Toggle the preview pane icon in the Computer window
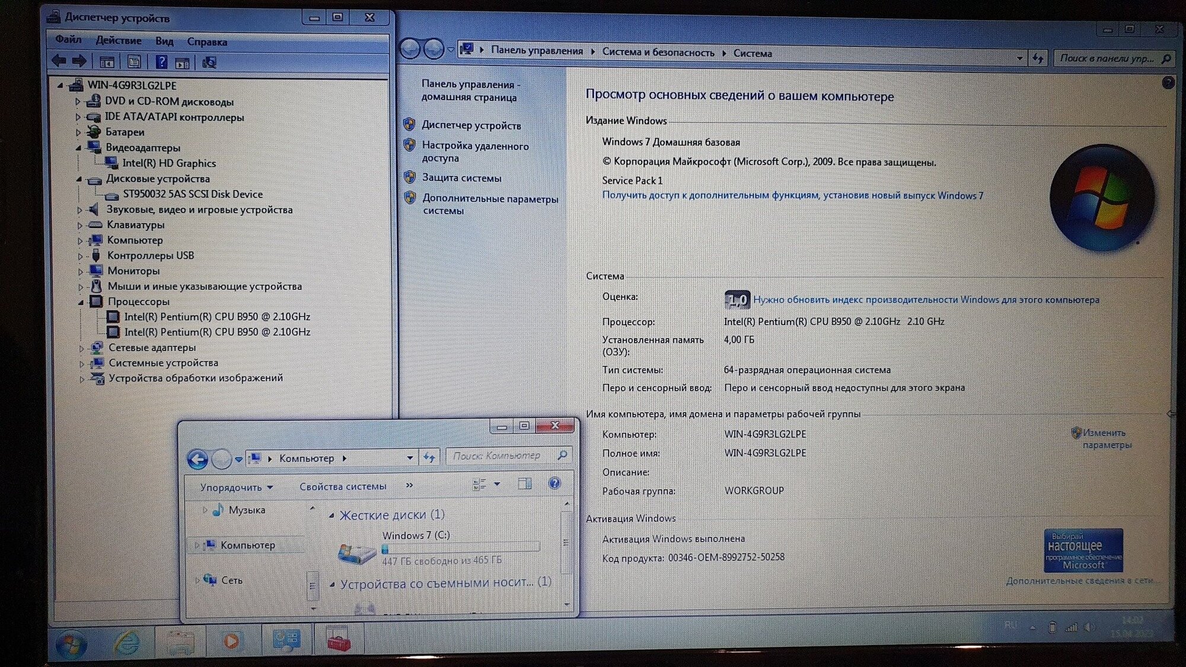 click(x=524, y=484)
